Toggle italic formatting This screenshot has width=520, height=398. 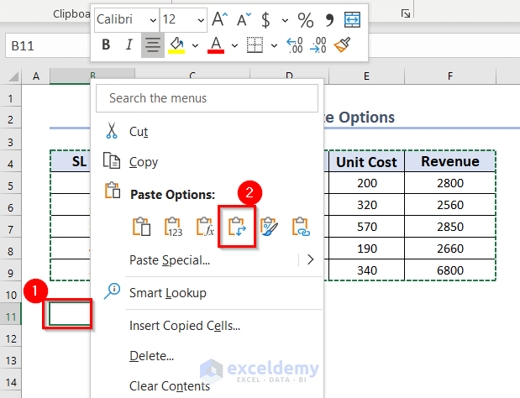tap(129, 45)
